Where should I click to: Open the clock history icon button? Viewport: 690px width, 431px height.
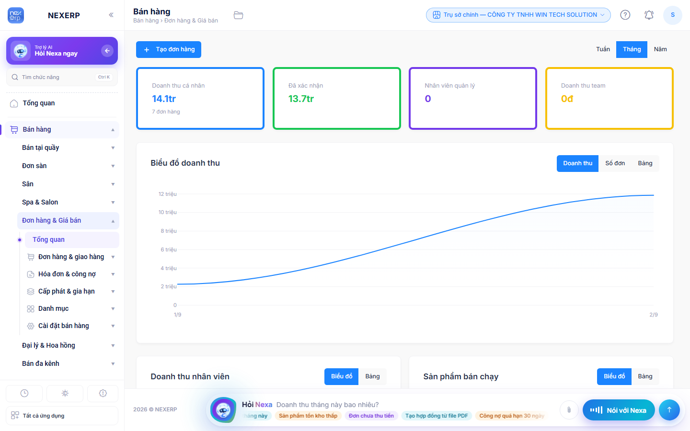[x=24, y=393]
